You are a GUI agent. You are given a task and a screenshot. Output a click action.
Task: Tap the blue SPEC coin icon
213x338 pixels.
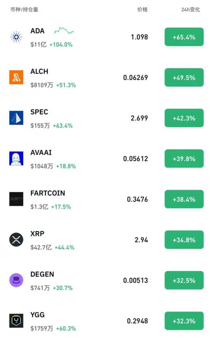click(x=16, y=118)
